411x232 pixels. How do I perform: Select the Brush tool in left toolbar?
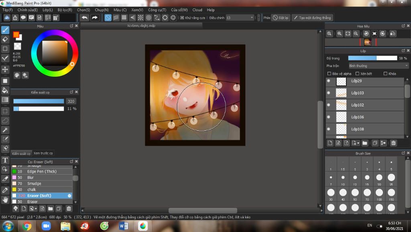point(5,30)
